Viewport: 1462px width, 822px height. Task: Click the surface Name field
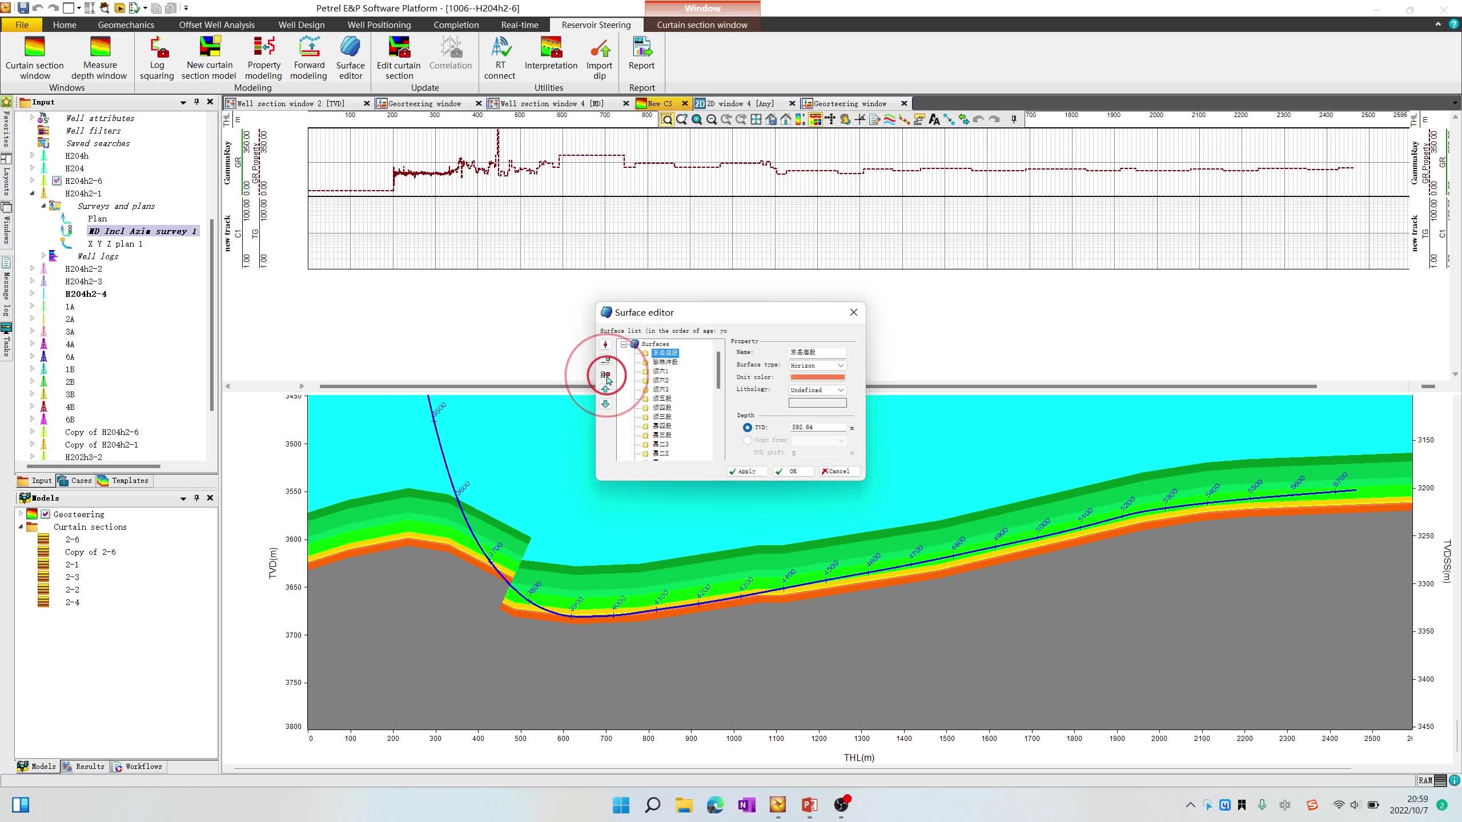click(817, 353)
